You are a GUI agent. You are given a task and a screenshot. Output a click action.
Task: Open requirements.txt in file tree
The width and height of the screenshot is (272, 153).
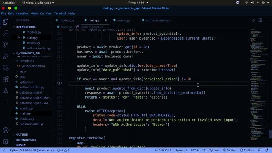click(31, 124)
